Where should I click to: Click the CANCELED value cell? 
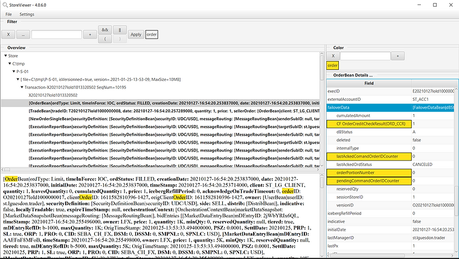(433, 164)
